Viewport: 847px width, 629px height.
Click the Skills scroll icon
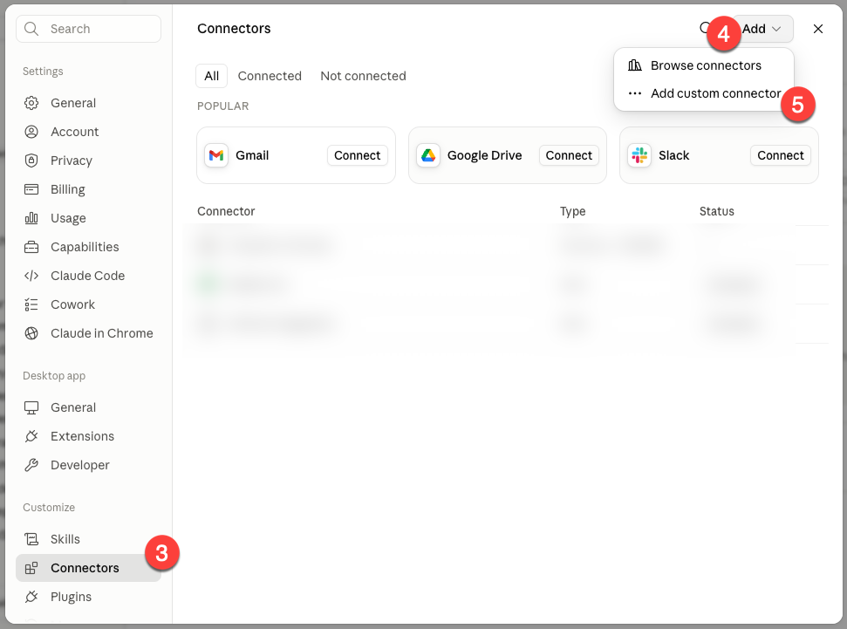(x=31, y=539)
